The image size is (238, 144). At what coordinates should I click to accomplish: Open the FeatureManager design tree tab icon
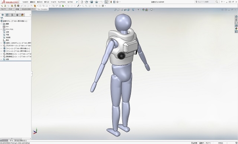coord(2,15)
